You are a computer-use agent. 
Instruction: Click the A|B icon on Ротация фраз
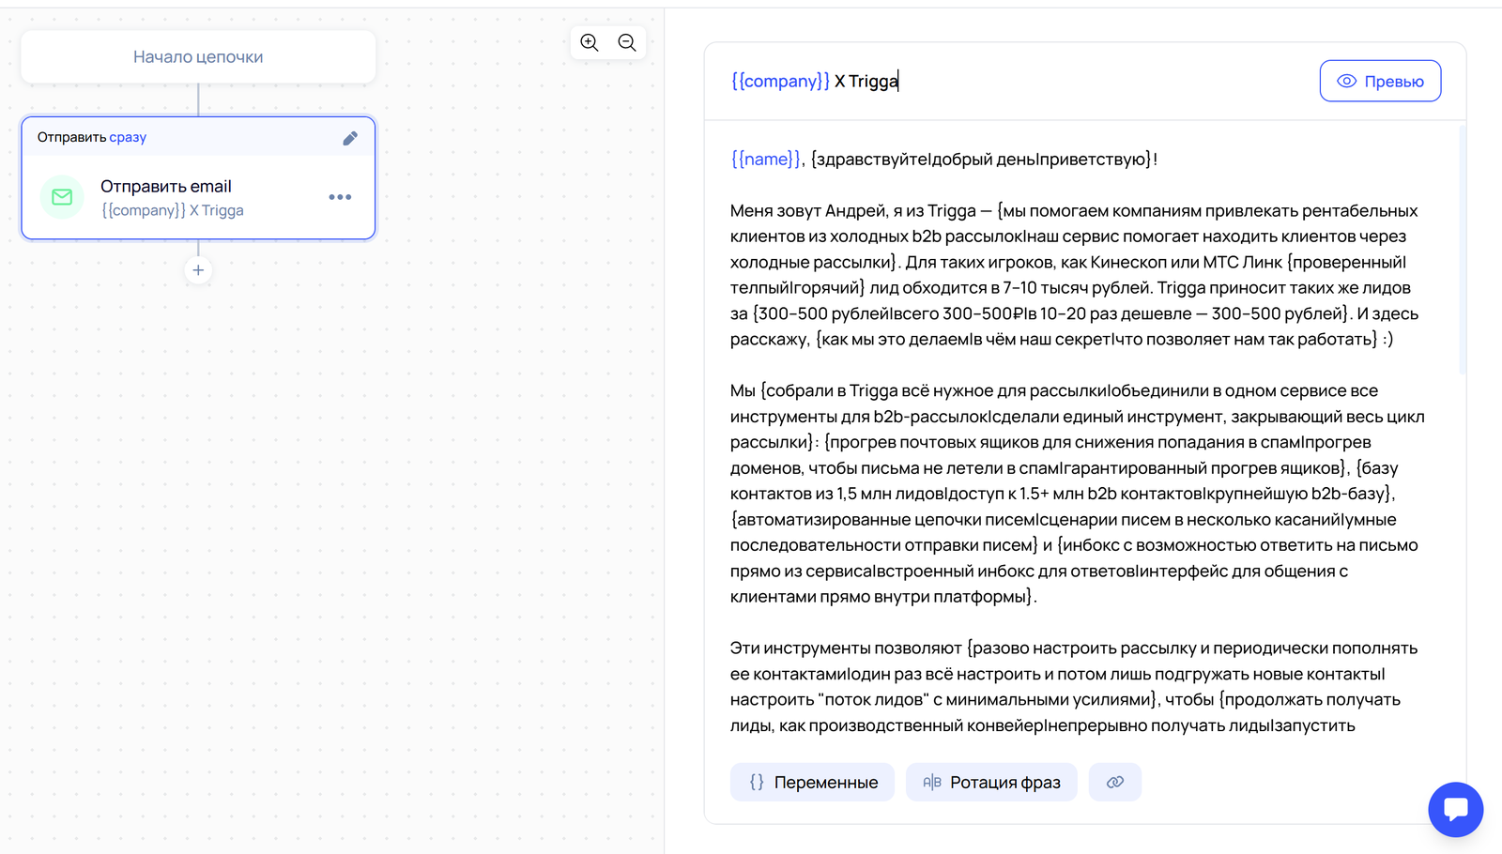click(x=931, y=782)
